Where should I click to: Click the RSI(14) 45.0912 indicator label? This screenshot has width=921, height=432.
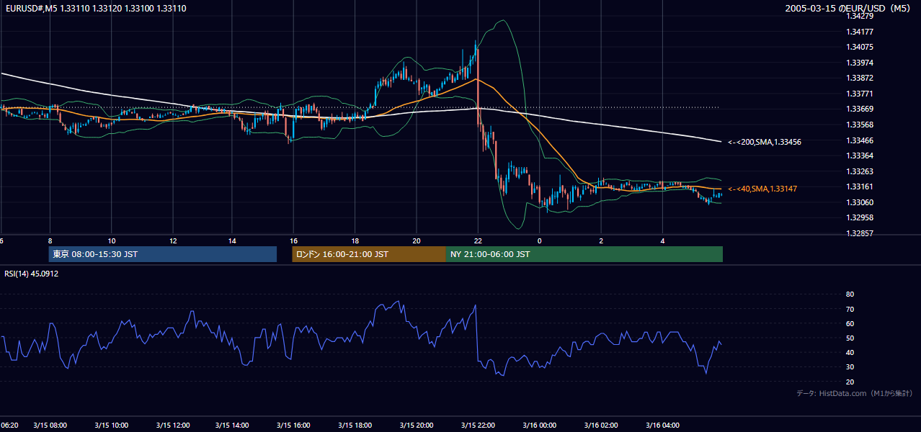pos(32,274)
